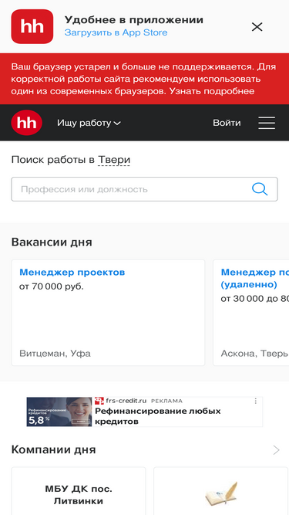The image size is (289, 515).
Task: Open the remote manager vacancy (удаленно)
Action: [x=254, y=278]
